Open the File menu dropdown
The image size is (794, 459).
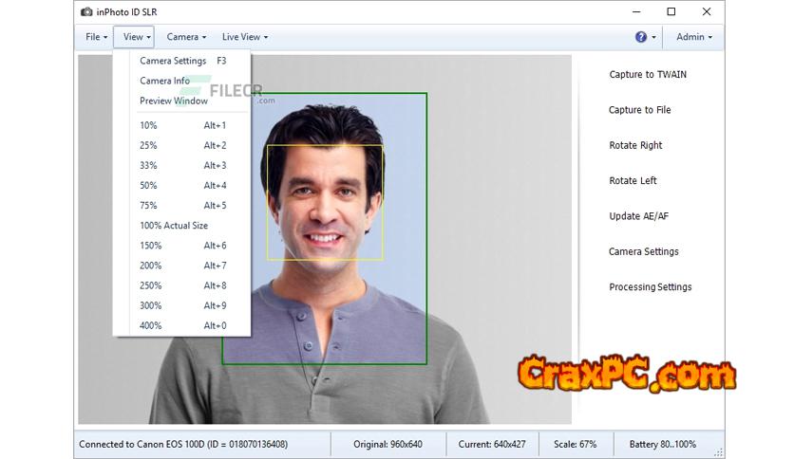coord(96,37)
